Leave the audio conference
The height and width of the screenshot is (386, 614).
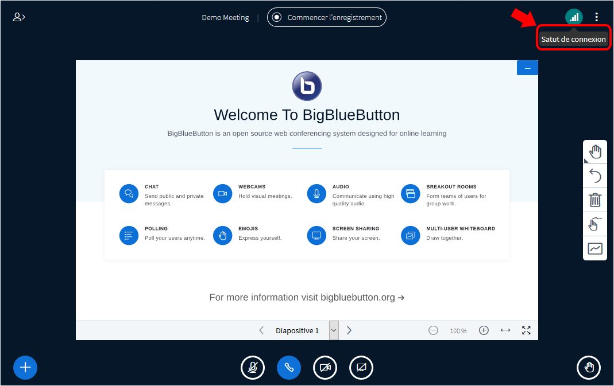(x=289, y=368)
